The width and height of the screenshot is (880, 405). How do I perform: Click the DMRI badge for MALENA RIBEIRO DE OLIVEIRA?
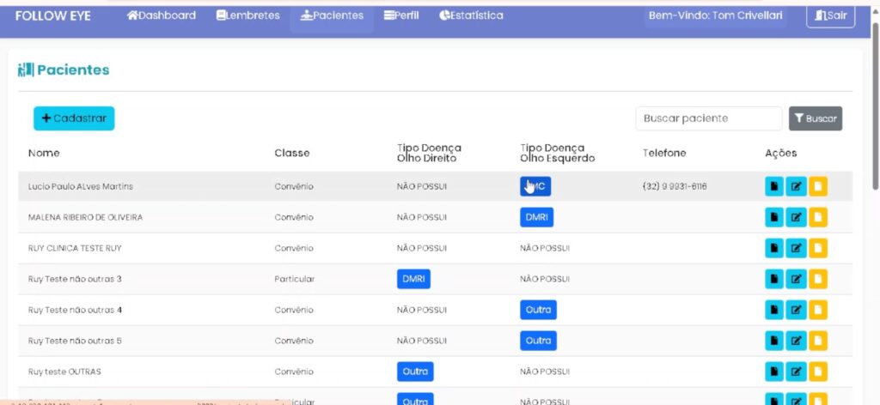click(536, 217)
